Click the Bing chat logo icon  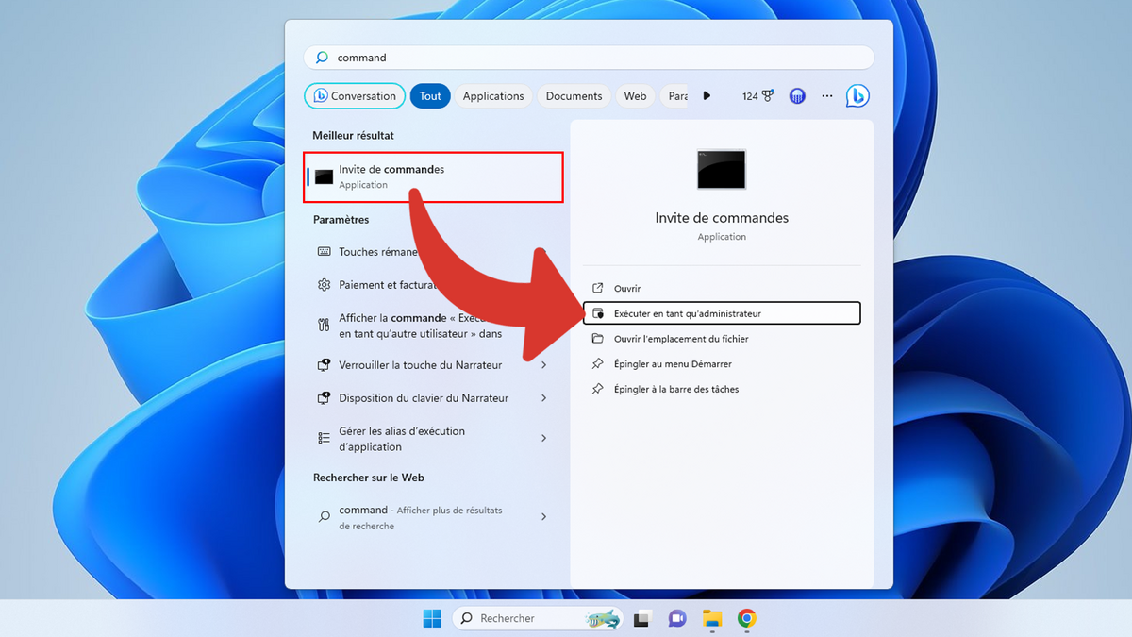[857, 95]
